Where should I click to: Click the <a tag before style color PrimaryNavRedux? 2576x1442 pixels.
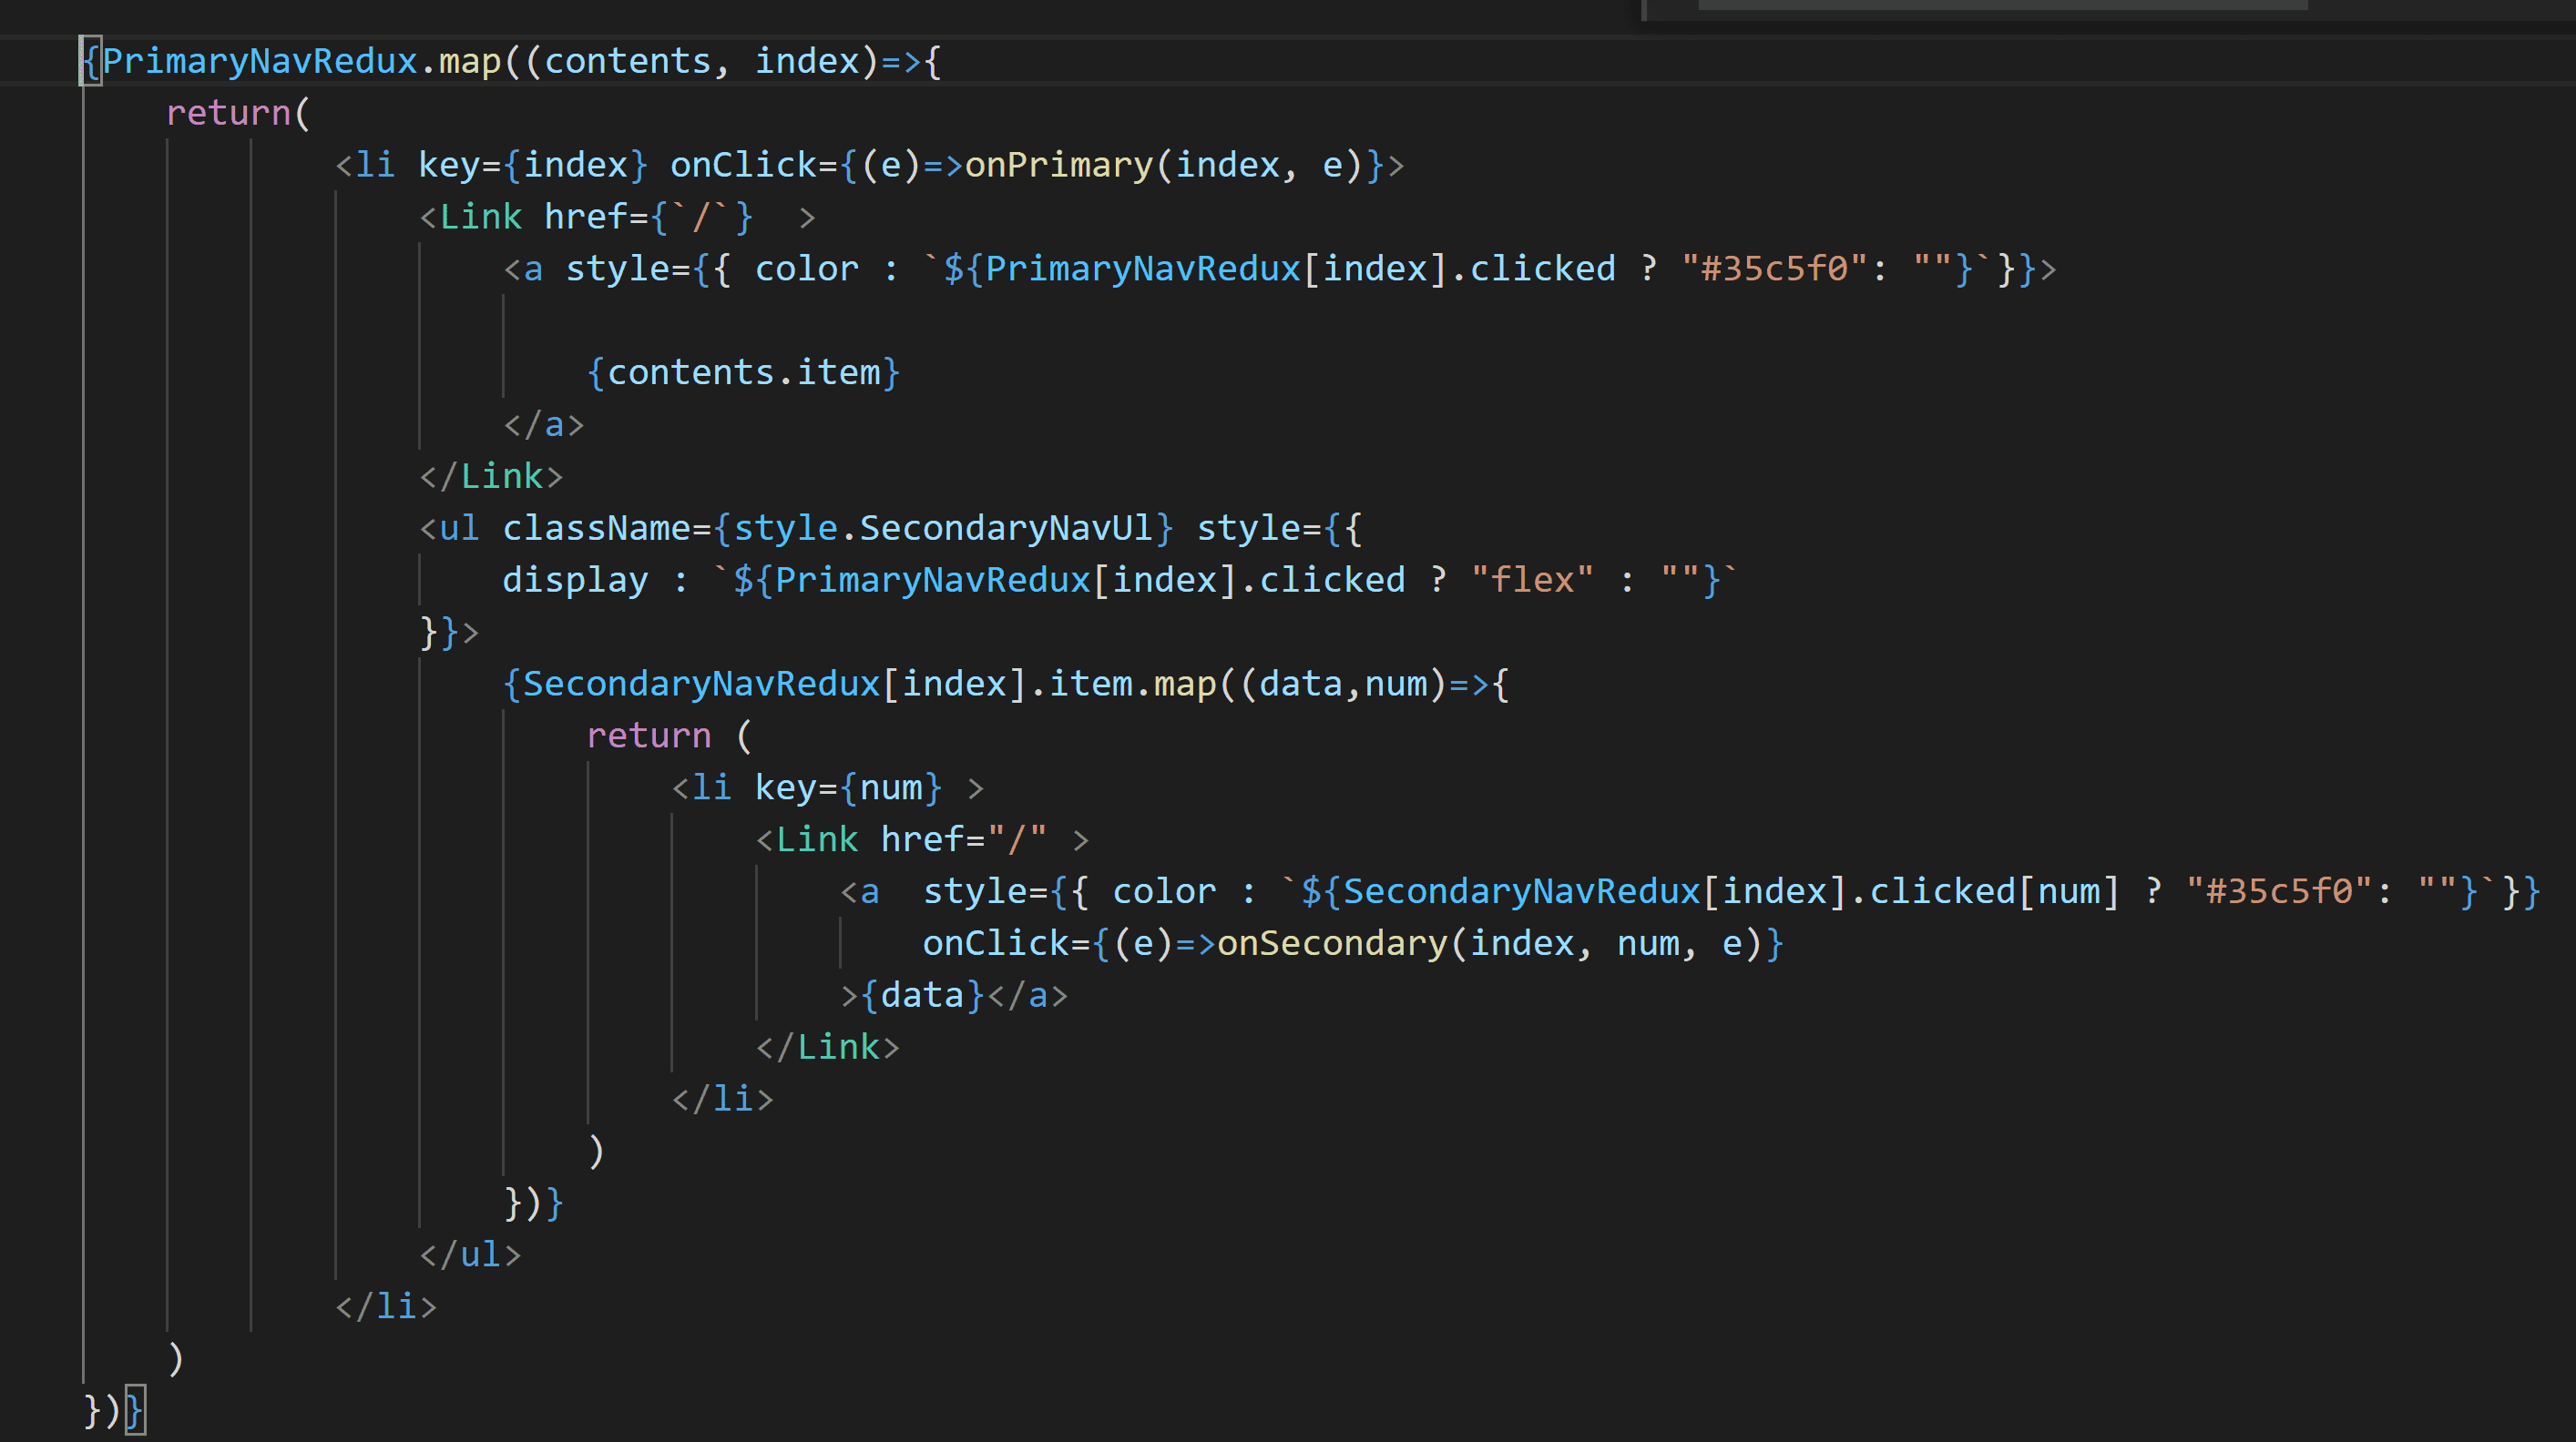click(523, 269)
